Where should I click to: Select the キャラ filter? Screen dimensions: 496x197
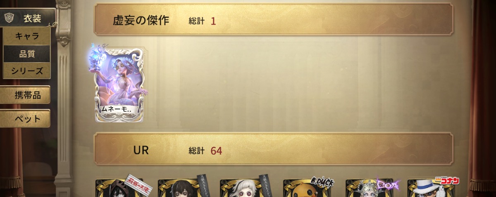tap(27, 36)
